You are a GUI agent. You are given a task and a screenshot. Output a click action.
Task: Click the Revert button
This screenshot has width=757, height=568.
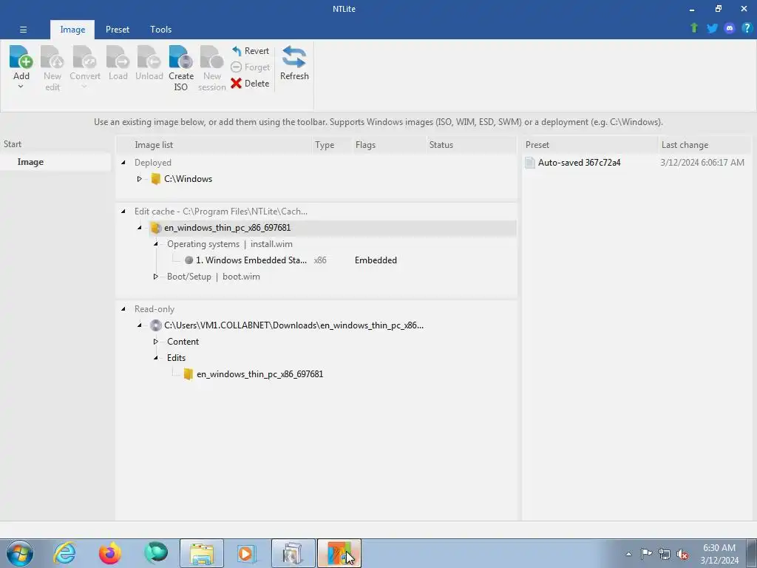pos(251,51)
